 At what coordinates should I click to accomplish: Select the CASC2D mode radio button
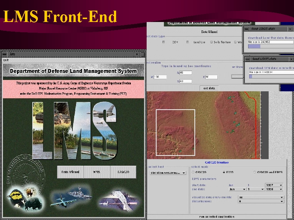[x=193, y=172]
